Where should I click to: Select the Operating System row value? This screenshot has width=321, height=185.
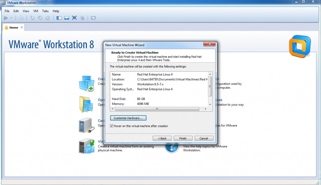pos(155,89)
